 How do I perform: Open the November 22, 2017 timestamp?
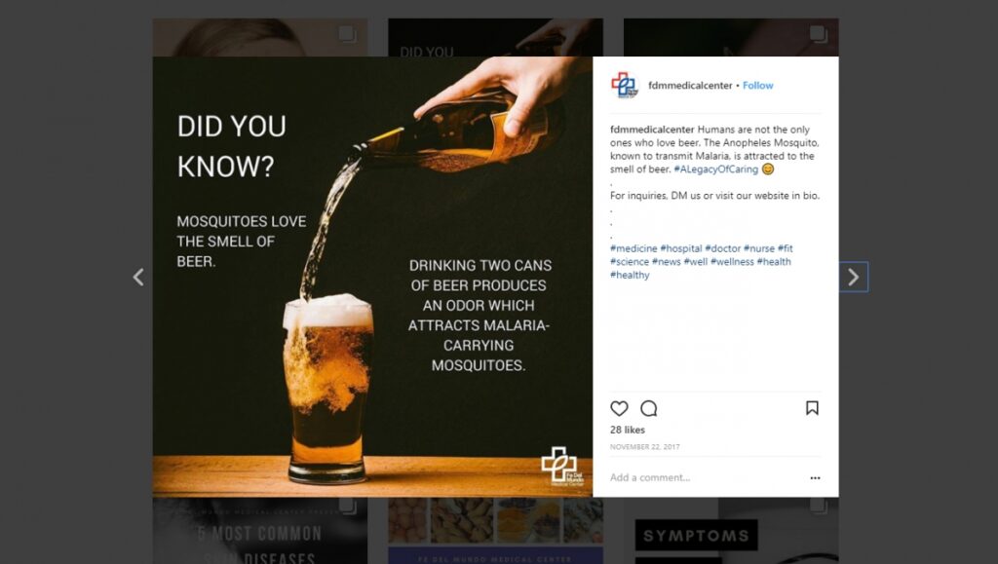tap(645, 447)
